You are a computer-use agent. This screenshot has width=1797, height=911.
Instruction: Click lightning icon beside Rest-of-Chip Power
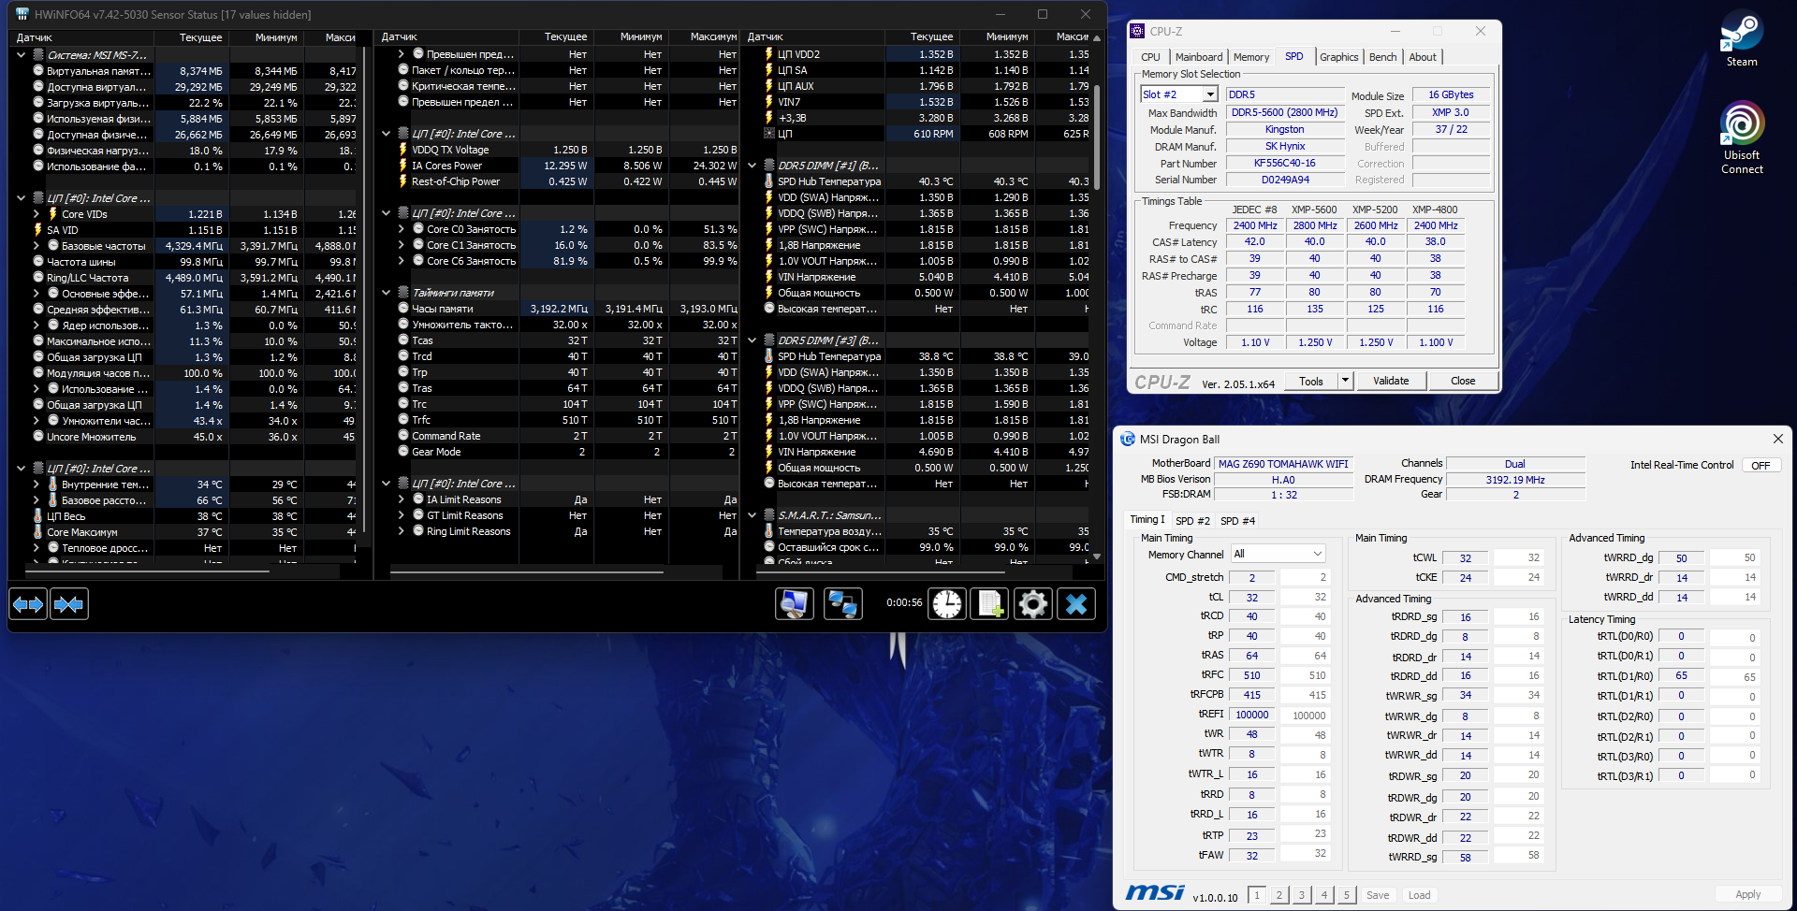point(403,181)
